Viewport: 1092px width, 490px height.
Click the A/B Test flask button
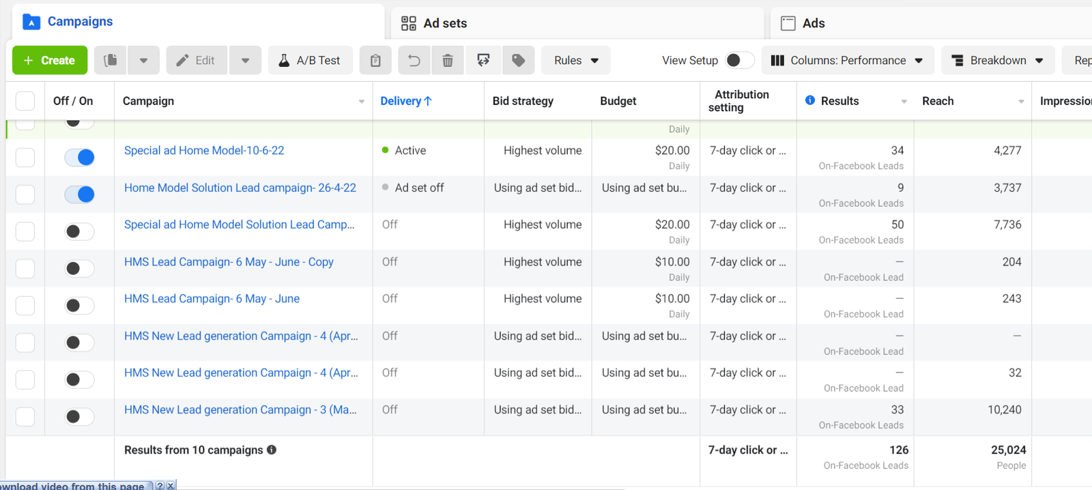coord(310,60)
